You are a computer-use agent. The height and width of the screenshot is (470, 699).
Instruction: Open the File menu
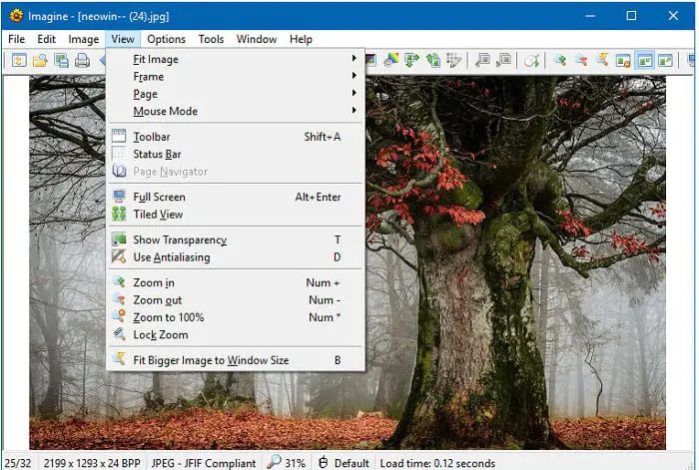tap(17, 39)
